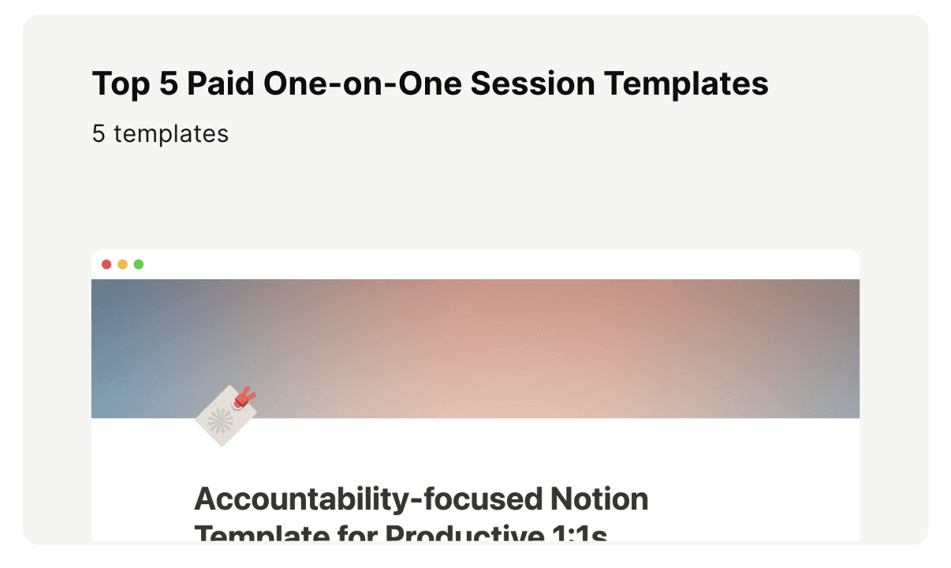The height and width of the screenshot is (568, 951).
Task: Select the yellow window dot on the template preview
Action: (122, 264)
